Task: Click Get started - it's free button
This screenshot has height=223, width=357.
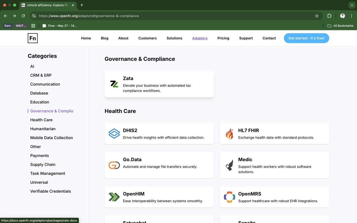Action: 306,38
